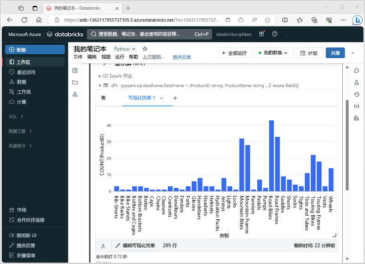Viewport: 365px width, 264px height.
Task: Open the 视图 menu
Action: coord(106,57)
